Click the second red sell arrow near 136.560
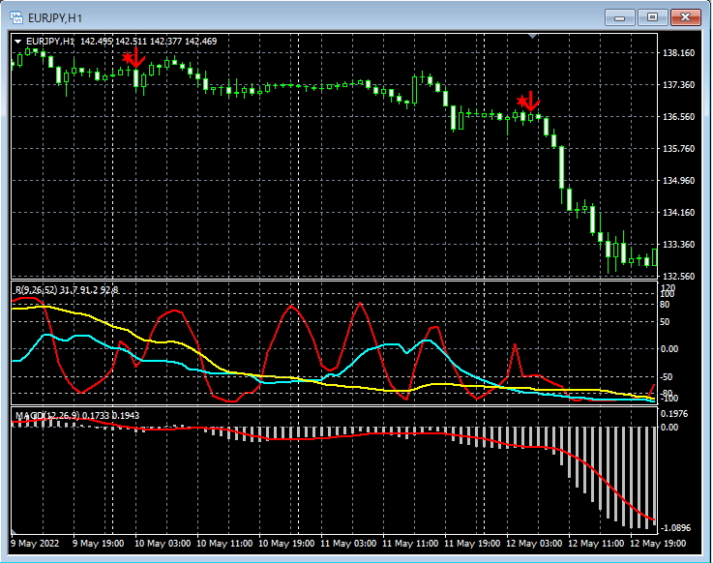 coord(529,101)
